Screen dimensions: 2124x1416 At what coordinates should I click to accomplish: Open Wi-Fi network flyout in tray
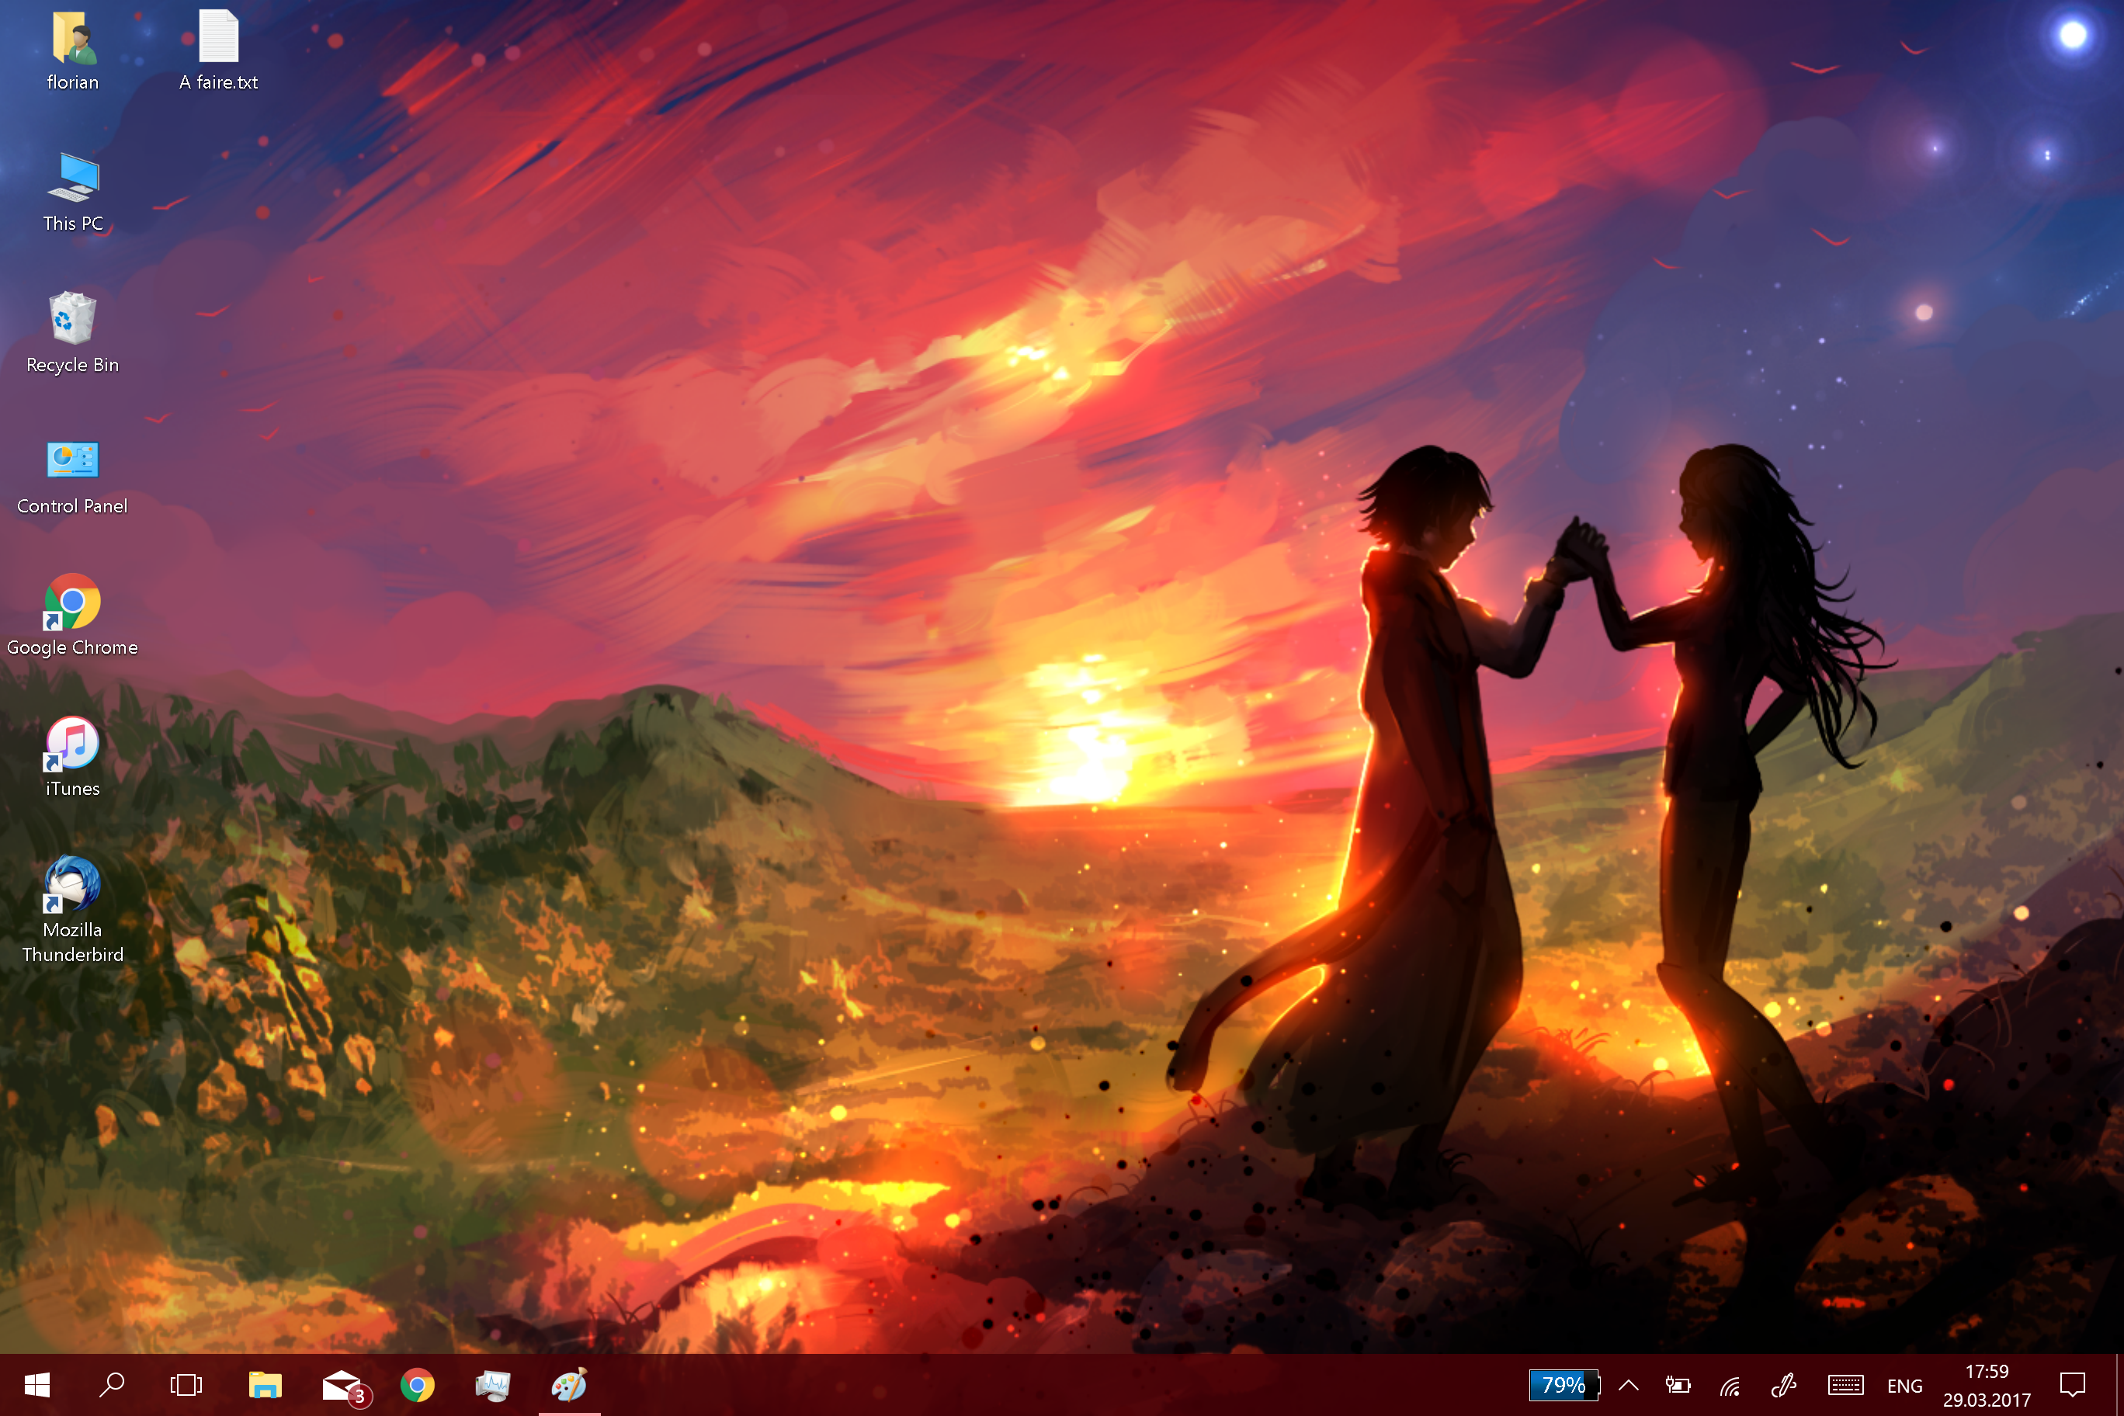(1730, 1385)
